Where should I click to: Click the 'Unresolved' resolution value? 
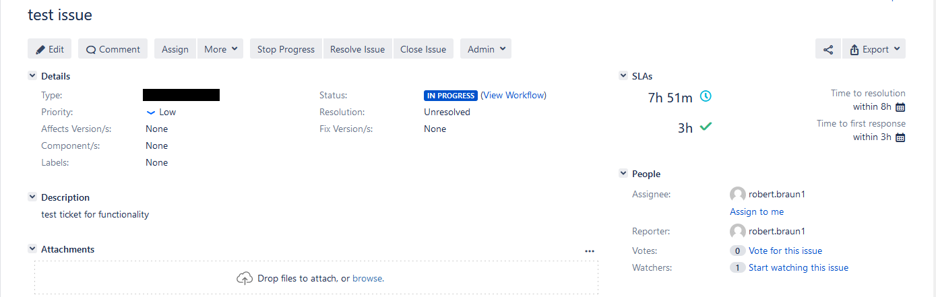[447, 112]
